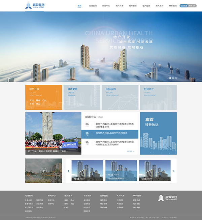Click 董事长致辞 in footer
The image size is (202, 220).
[29, 204]
